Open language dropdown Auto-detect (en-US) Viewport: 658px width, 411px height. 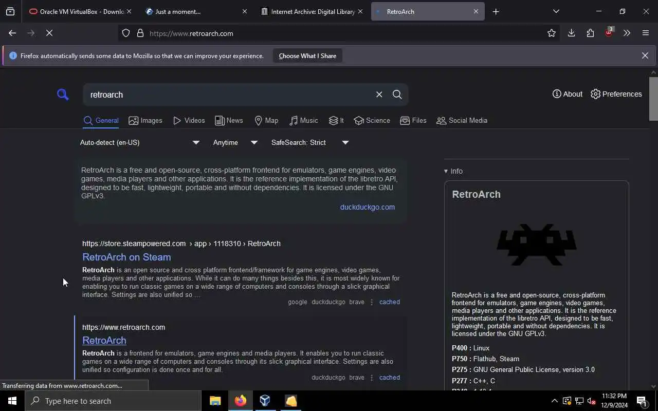pos(139,142)
